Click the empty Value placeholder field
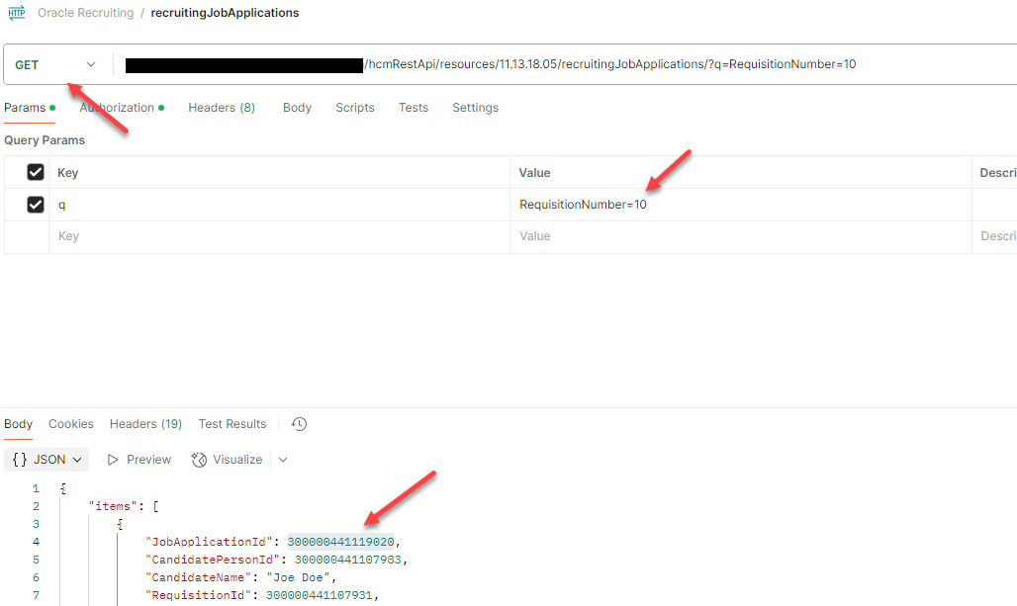The height and width of the screenshot is (606, 1017). click(741, 236)
